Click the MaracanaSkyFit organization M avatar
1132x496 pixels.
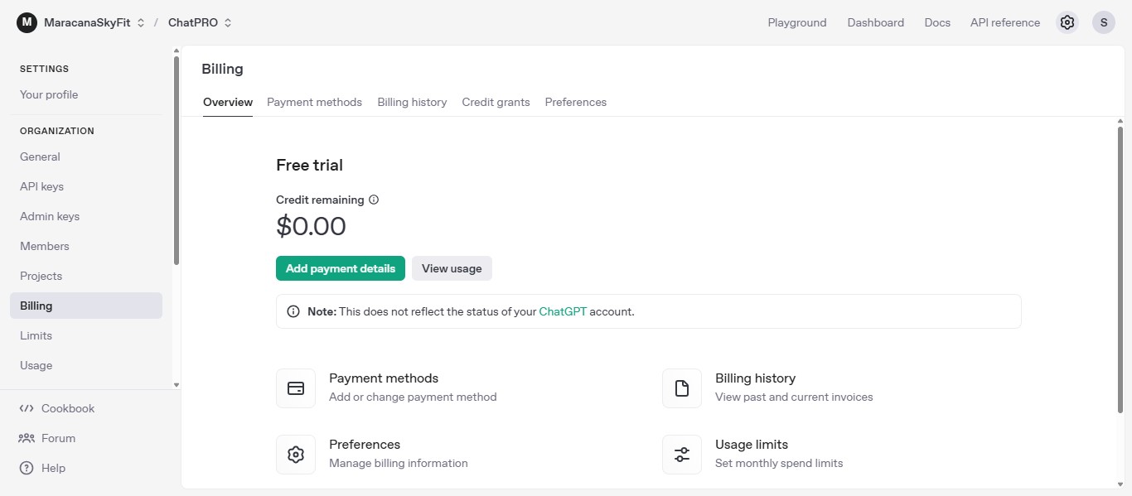coord(27,22)
